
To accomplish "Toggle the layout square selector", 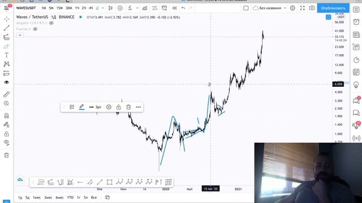I will [246, 8].
